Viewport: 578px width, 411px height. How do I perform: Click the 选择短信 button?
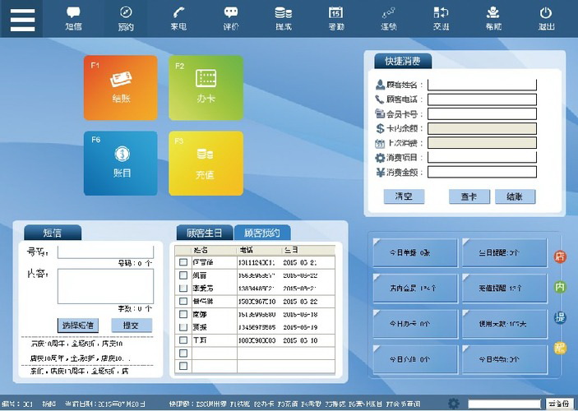[x=78, y=326]
